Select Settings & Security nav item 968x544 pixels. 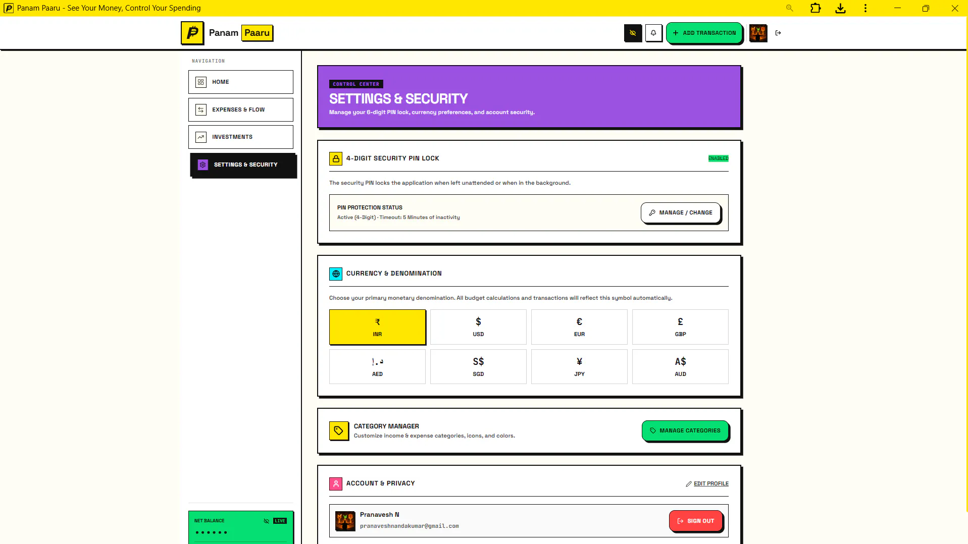tap(243, 165)
